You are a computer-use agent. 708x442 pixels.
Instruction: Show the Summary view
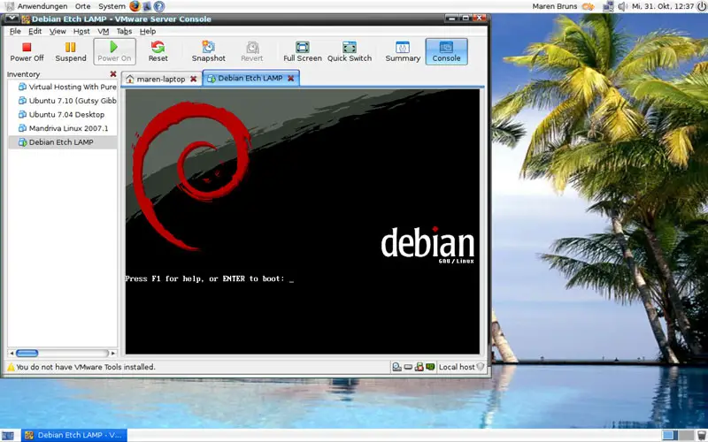[x=403, y=51]
